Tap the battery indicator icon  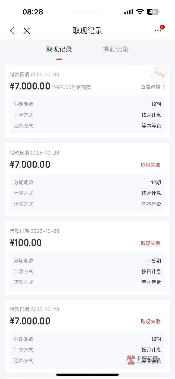coord(153,12)
